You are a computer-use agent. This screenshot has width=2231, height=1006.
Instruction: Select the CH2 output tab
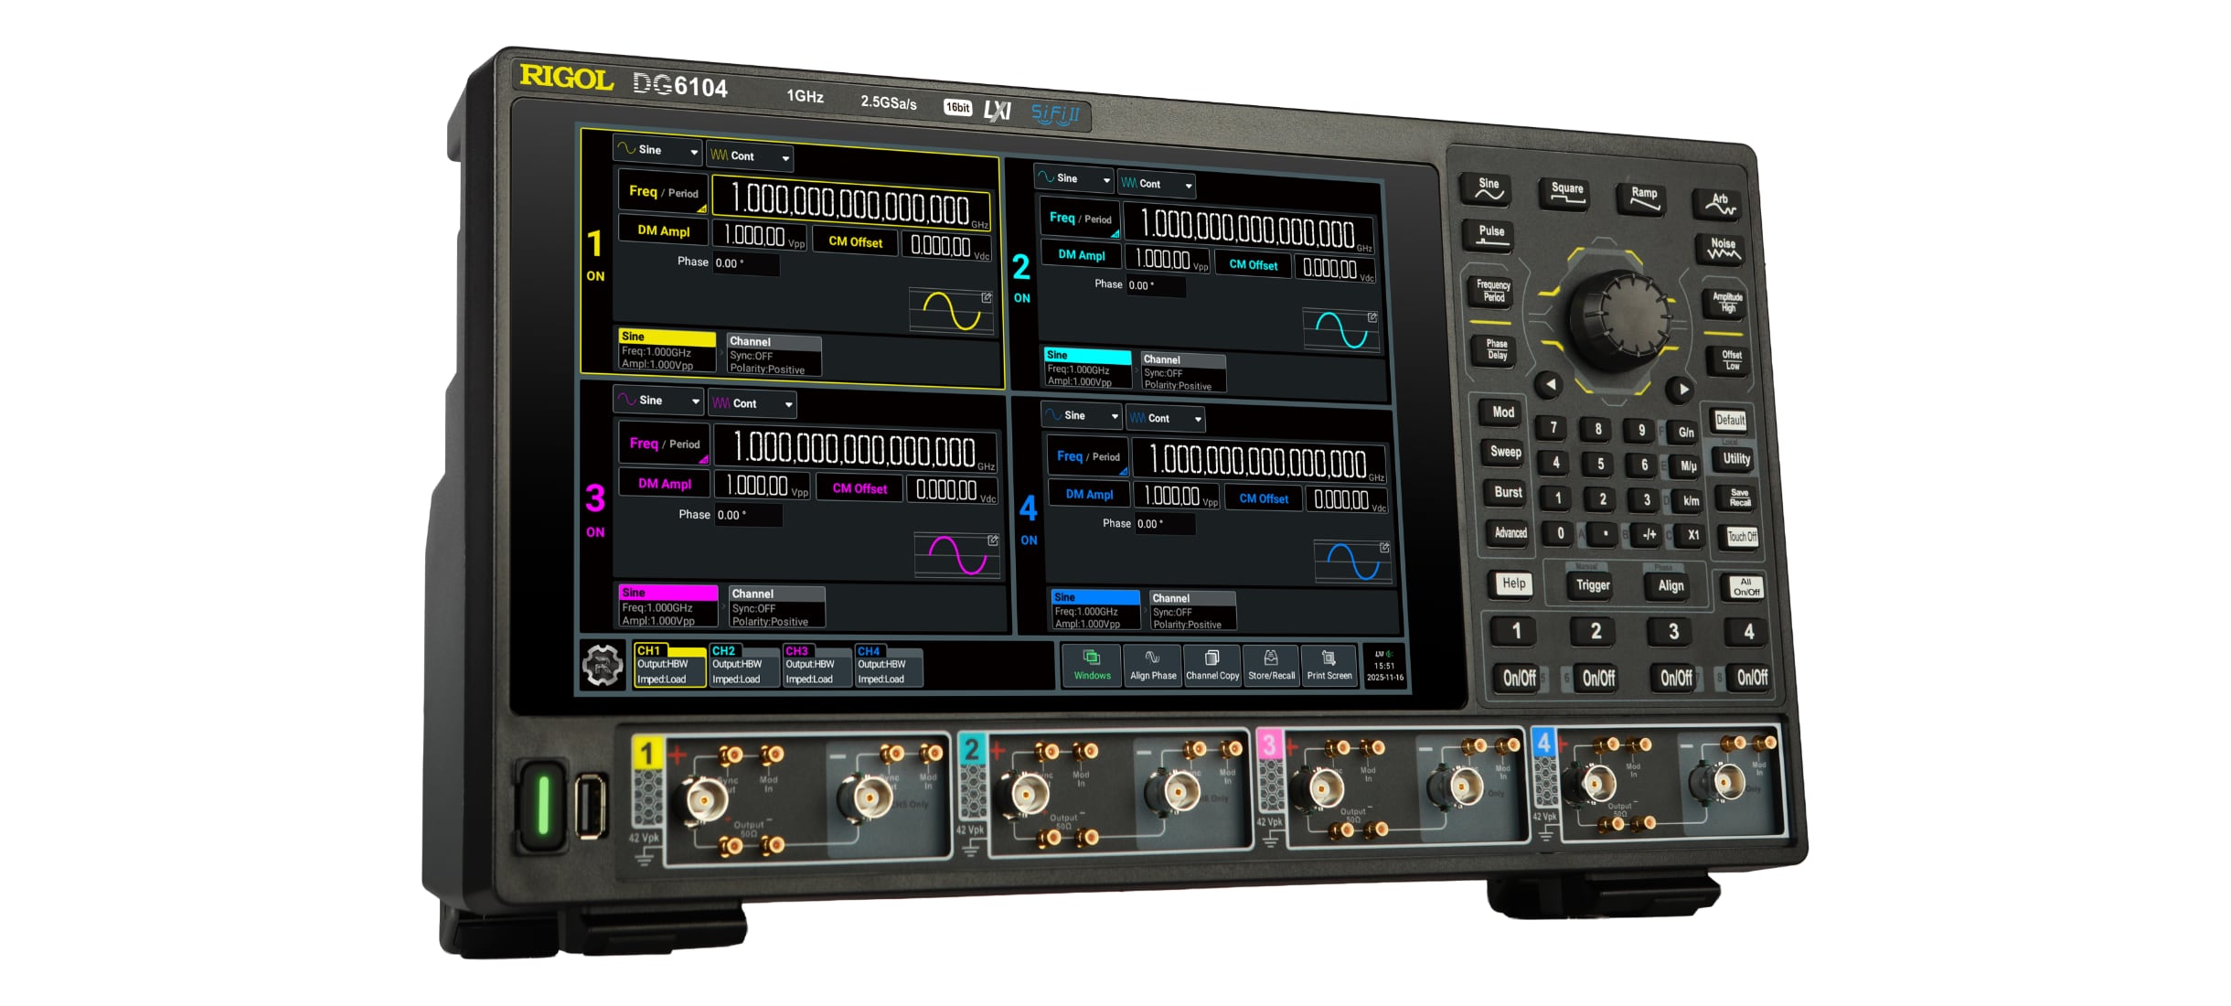point(744,665)
